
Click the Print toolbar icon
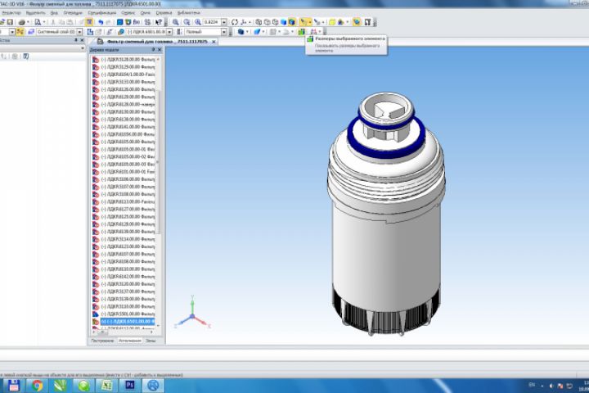pos(22,22)
